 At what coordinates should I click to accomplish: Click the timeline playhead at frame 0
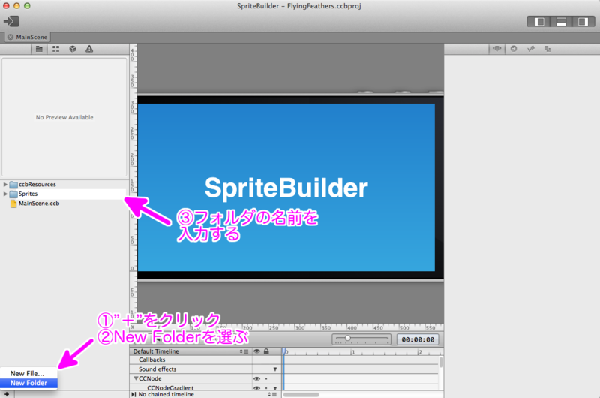(284, 351)
